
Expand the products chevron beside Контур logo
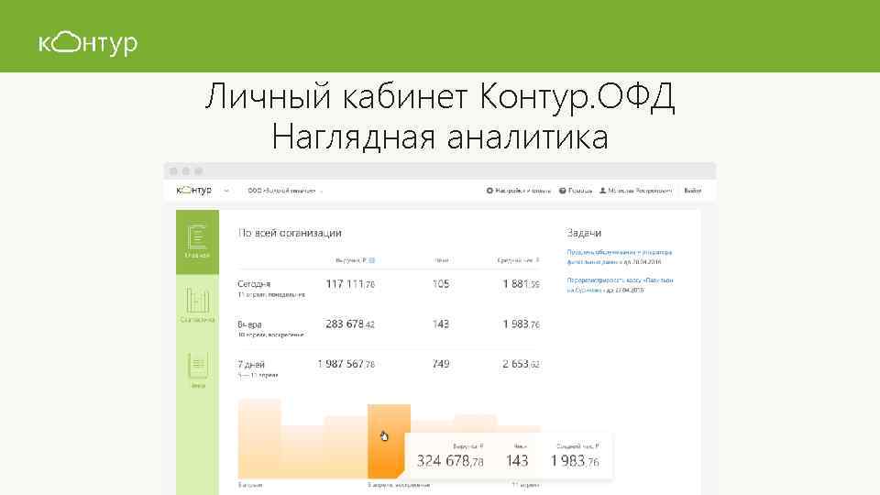(226, 191)
